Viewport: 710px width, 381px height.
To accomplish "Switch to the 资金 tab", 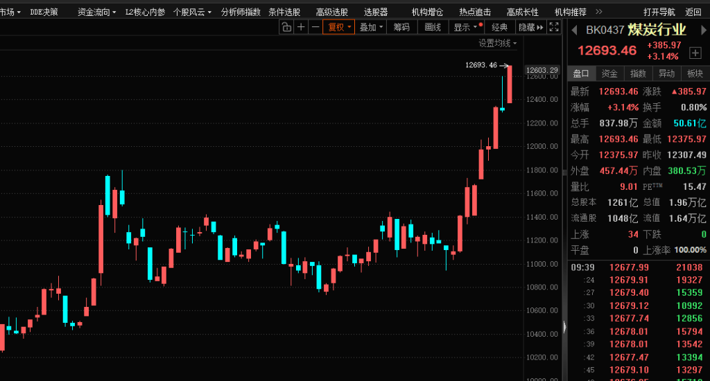I will click(609, 73).
